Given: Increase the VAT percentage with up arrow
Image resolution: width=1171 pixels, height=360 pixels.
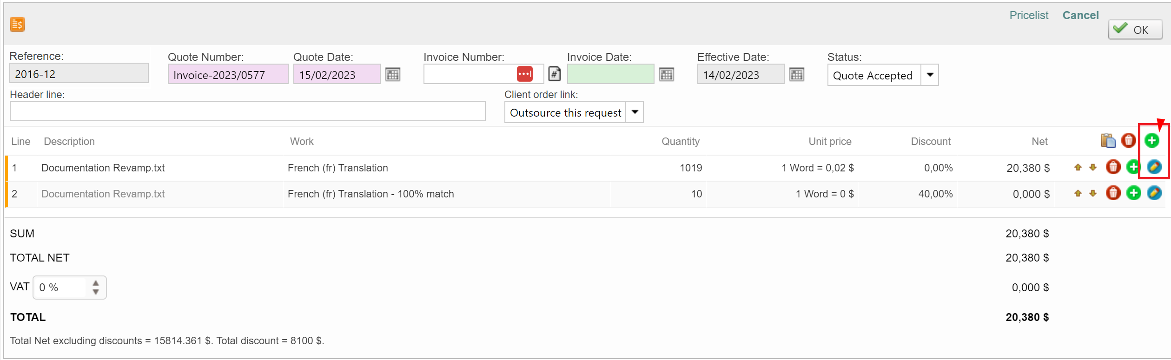Looking at the screenshot, I should (x=96, y=283).
